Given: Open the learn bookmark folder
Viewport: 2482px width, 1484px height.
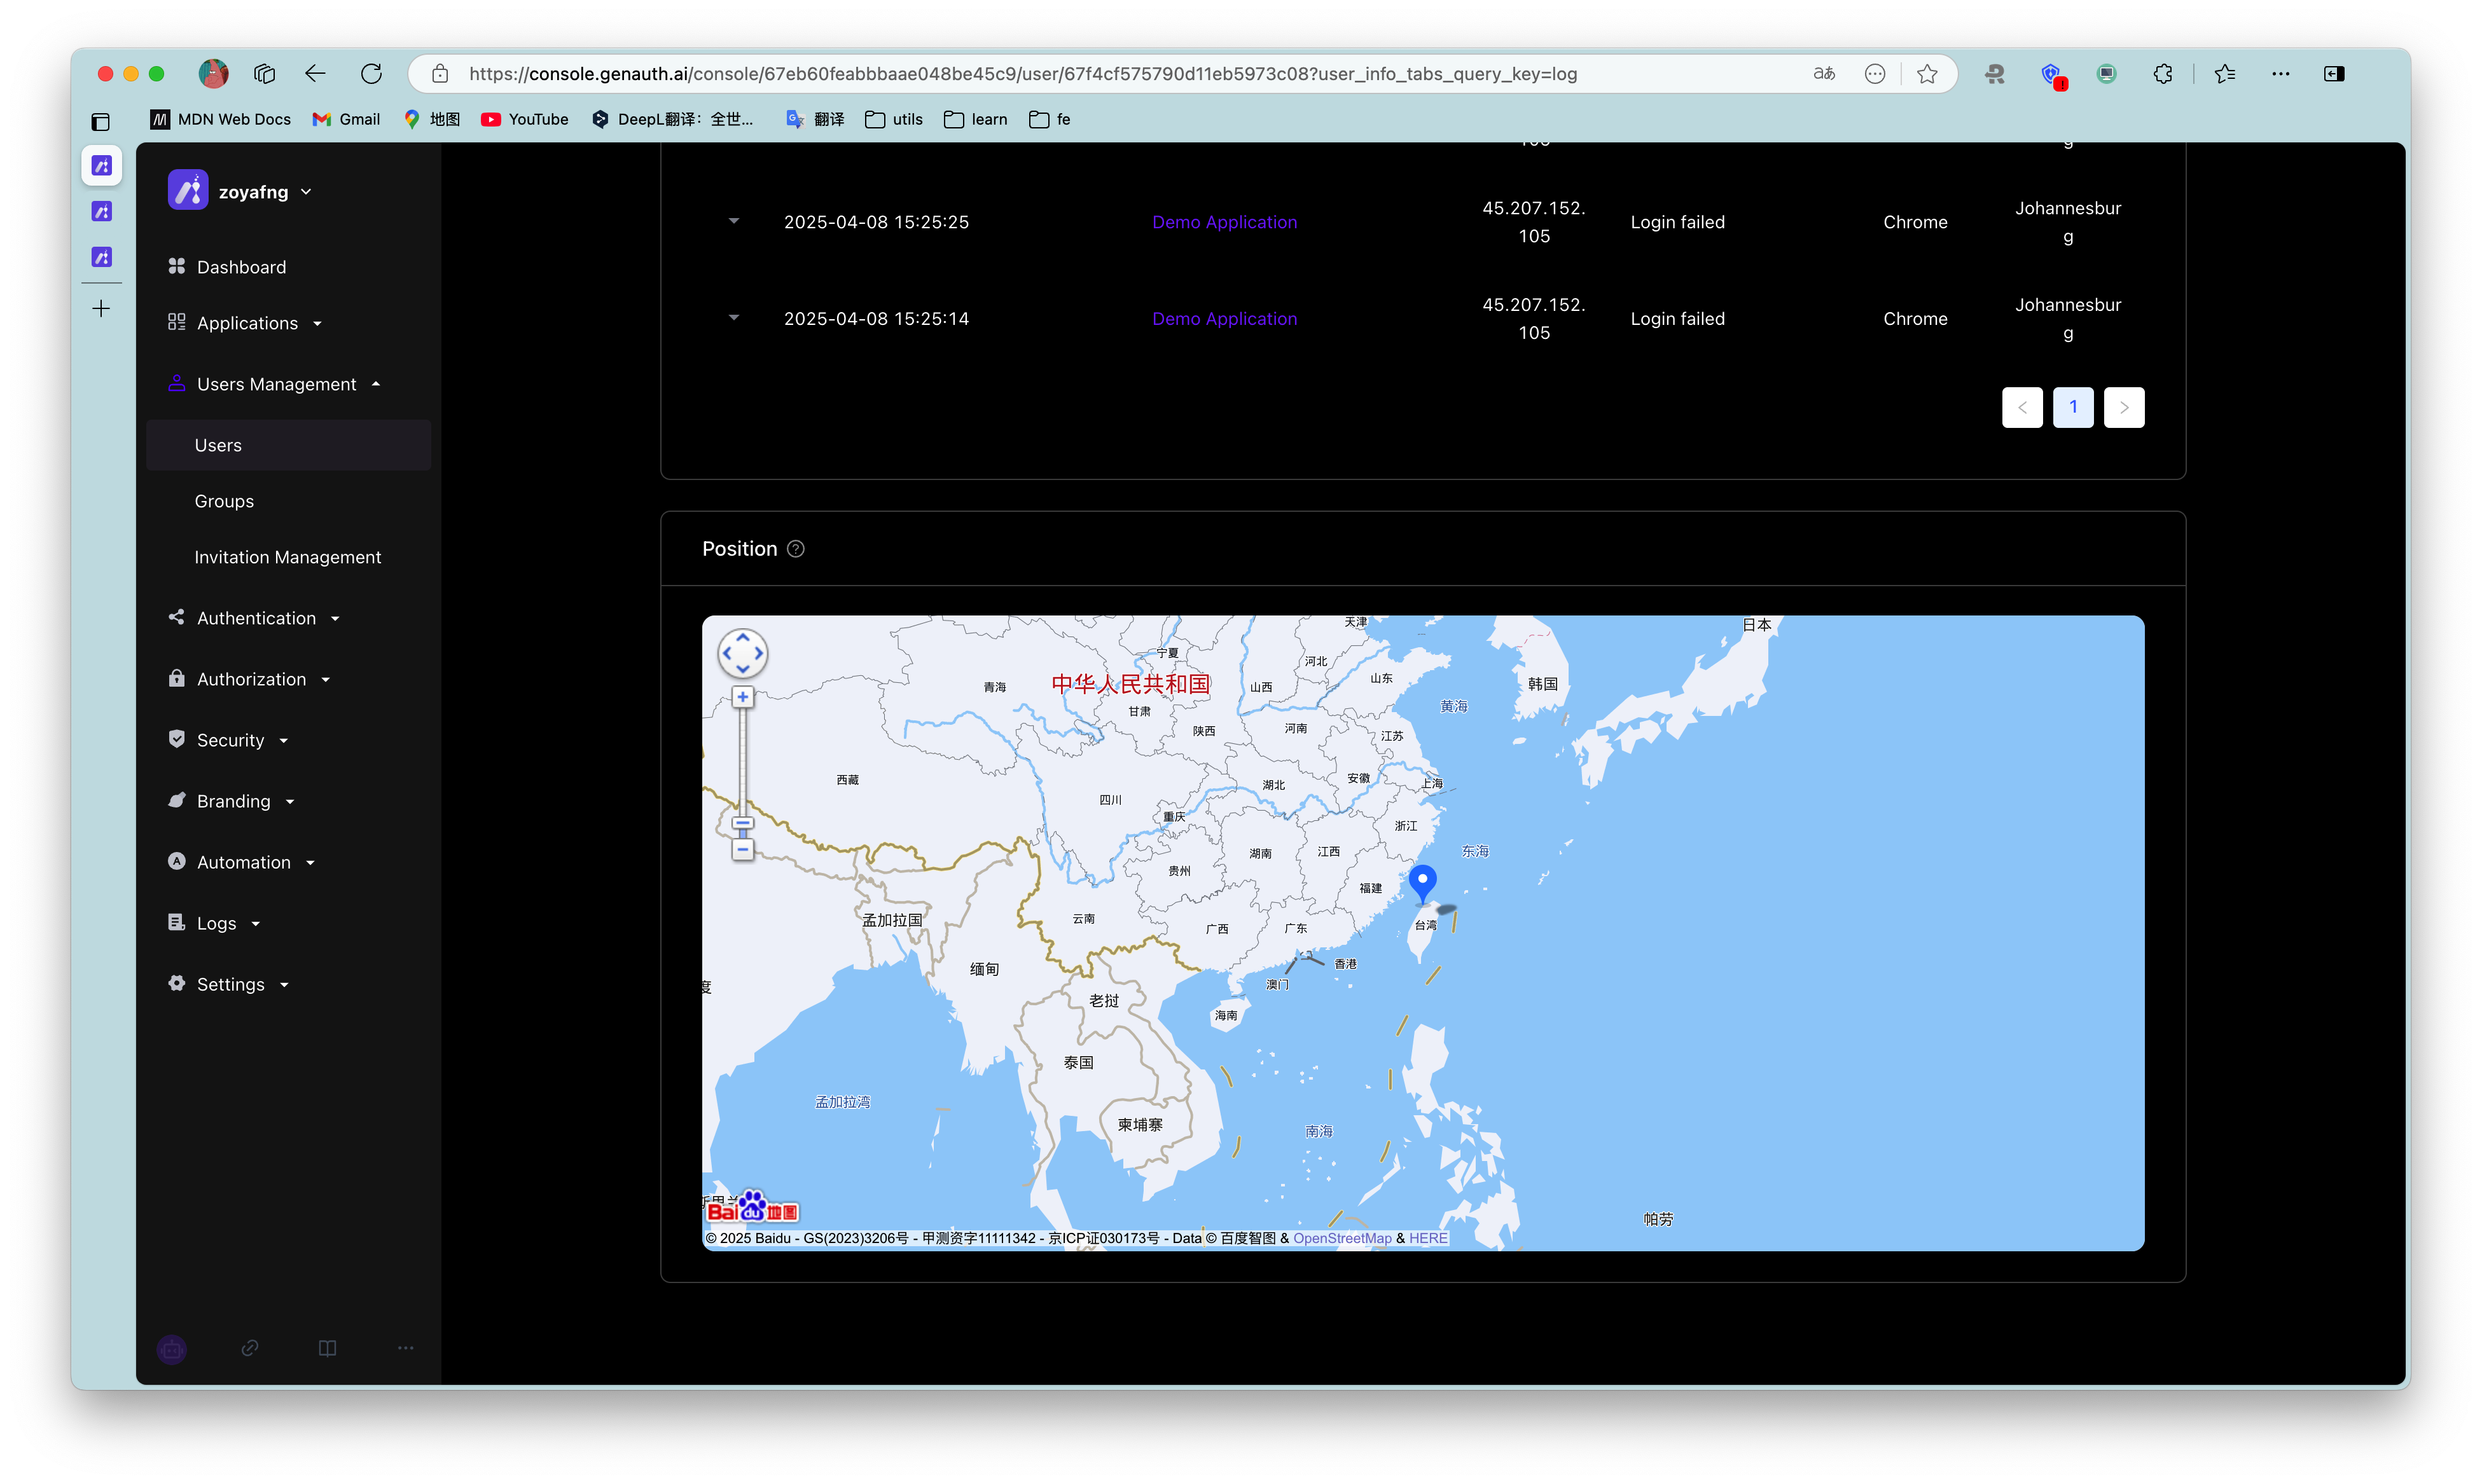Looking at the screenshot, I should [975, 119].
